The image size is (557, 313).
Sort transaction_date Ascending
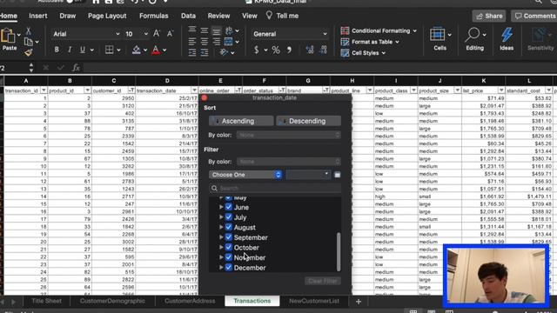241,121
